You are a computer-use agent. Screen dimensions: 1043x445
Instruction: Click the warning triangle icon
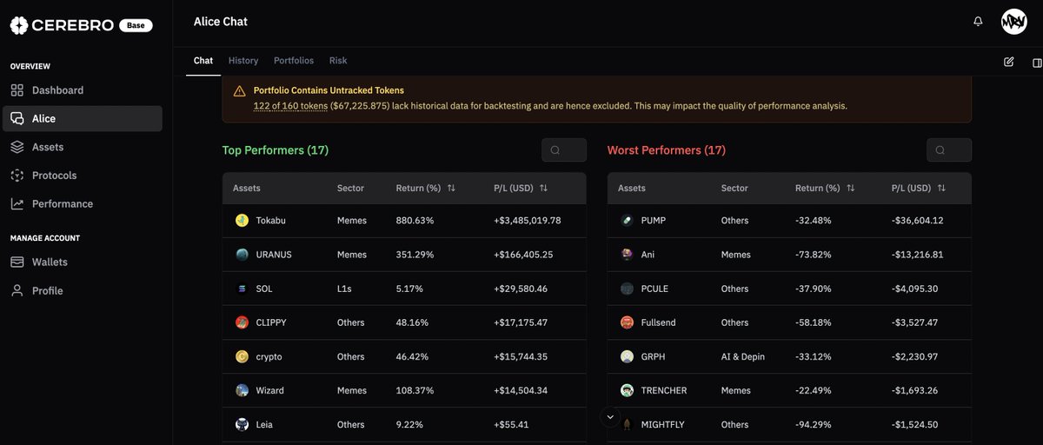[239, 90]
